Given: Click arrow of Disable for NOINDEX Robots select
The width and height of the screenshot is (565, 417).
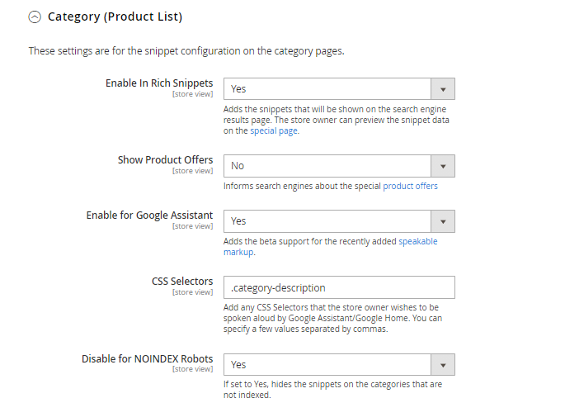Looking at the screenshot, I should (443, 365).
